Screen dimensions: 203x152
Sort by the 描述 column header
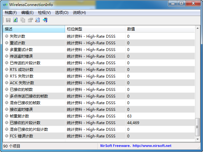tap(34, 29)
